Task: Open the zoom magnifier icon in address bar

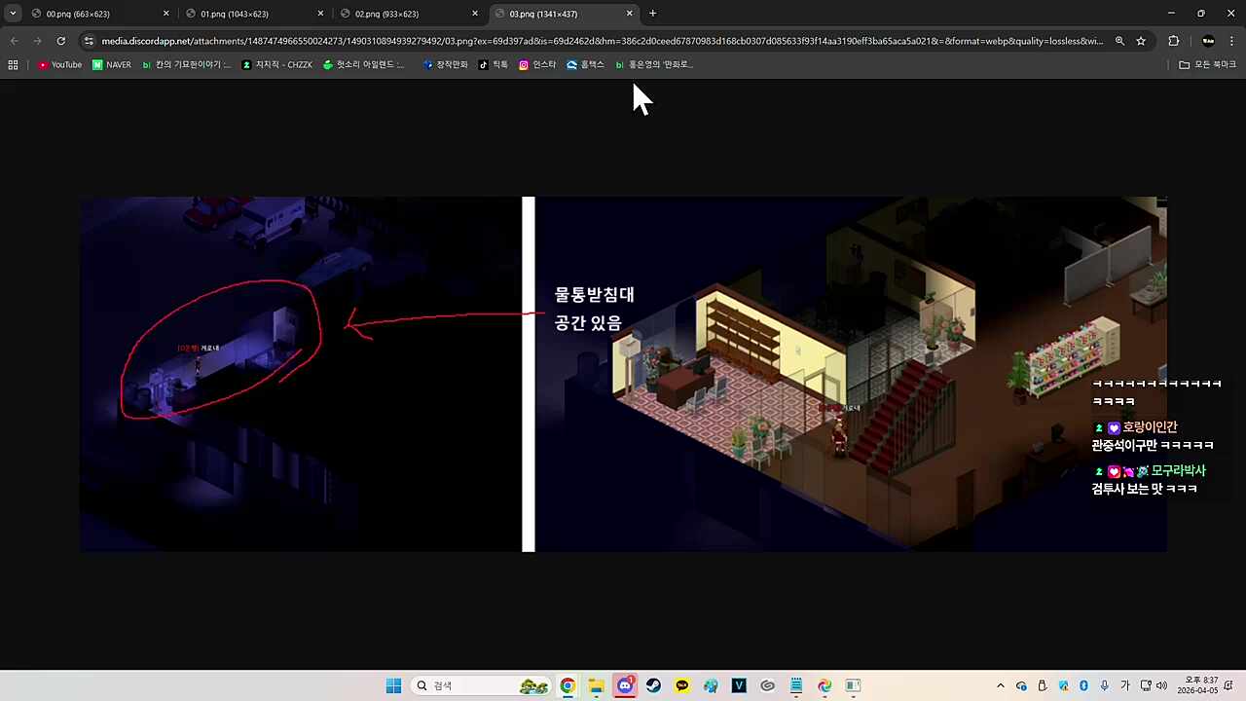Action: point(1119,41)
